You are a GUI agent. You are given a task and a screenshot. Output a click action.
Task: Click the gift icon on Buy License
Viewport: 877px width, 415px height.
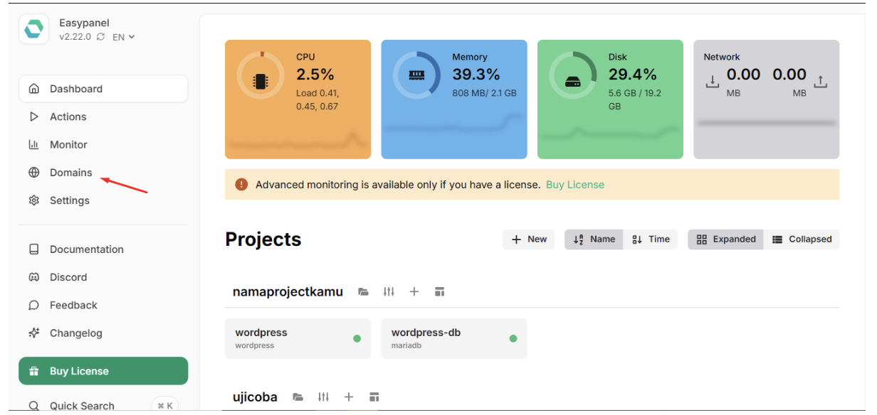pos(33,371)
